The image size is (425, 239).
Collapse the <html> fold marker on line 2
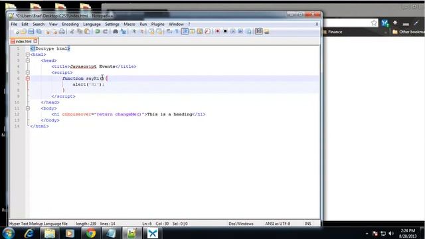coord(28,54)
